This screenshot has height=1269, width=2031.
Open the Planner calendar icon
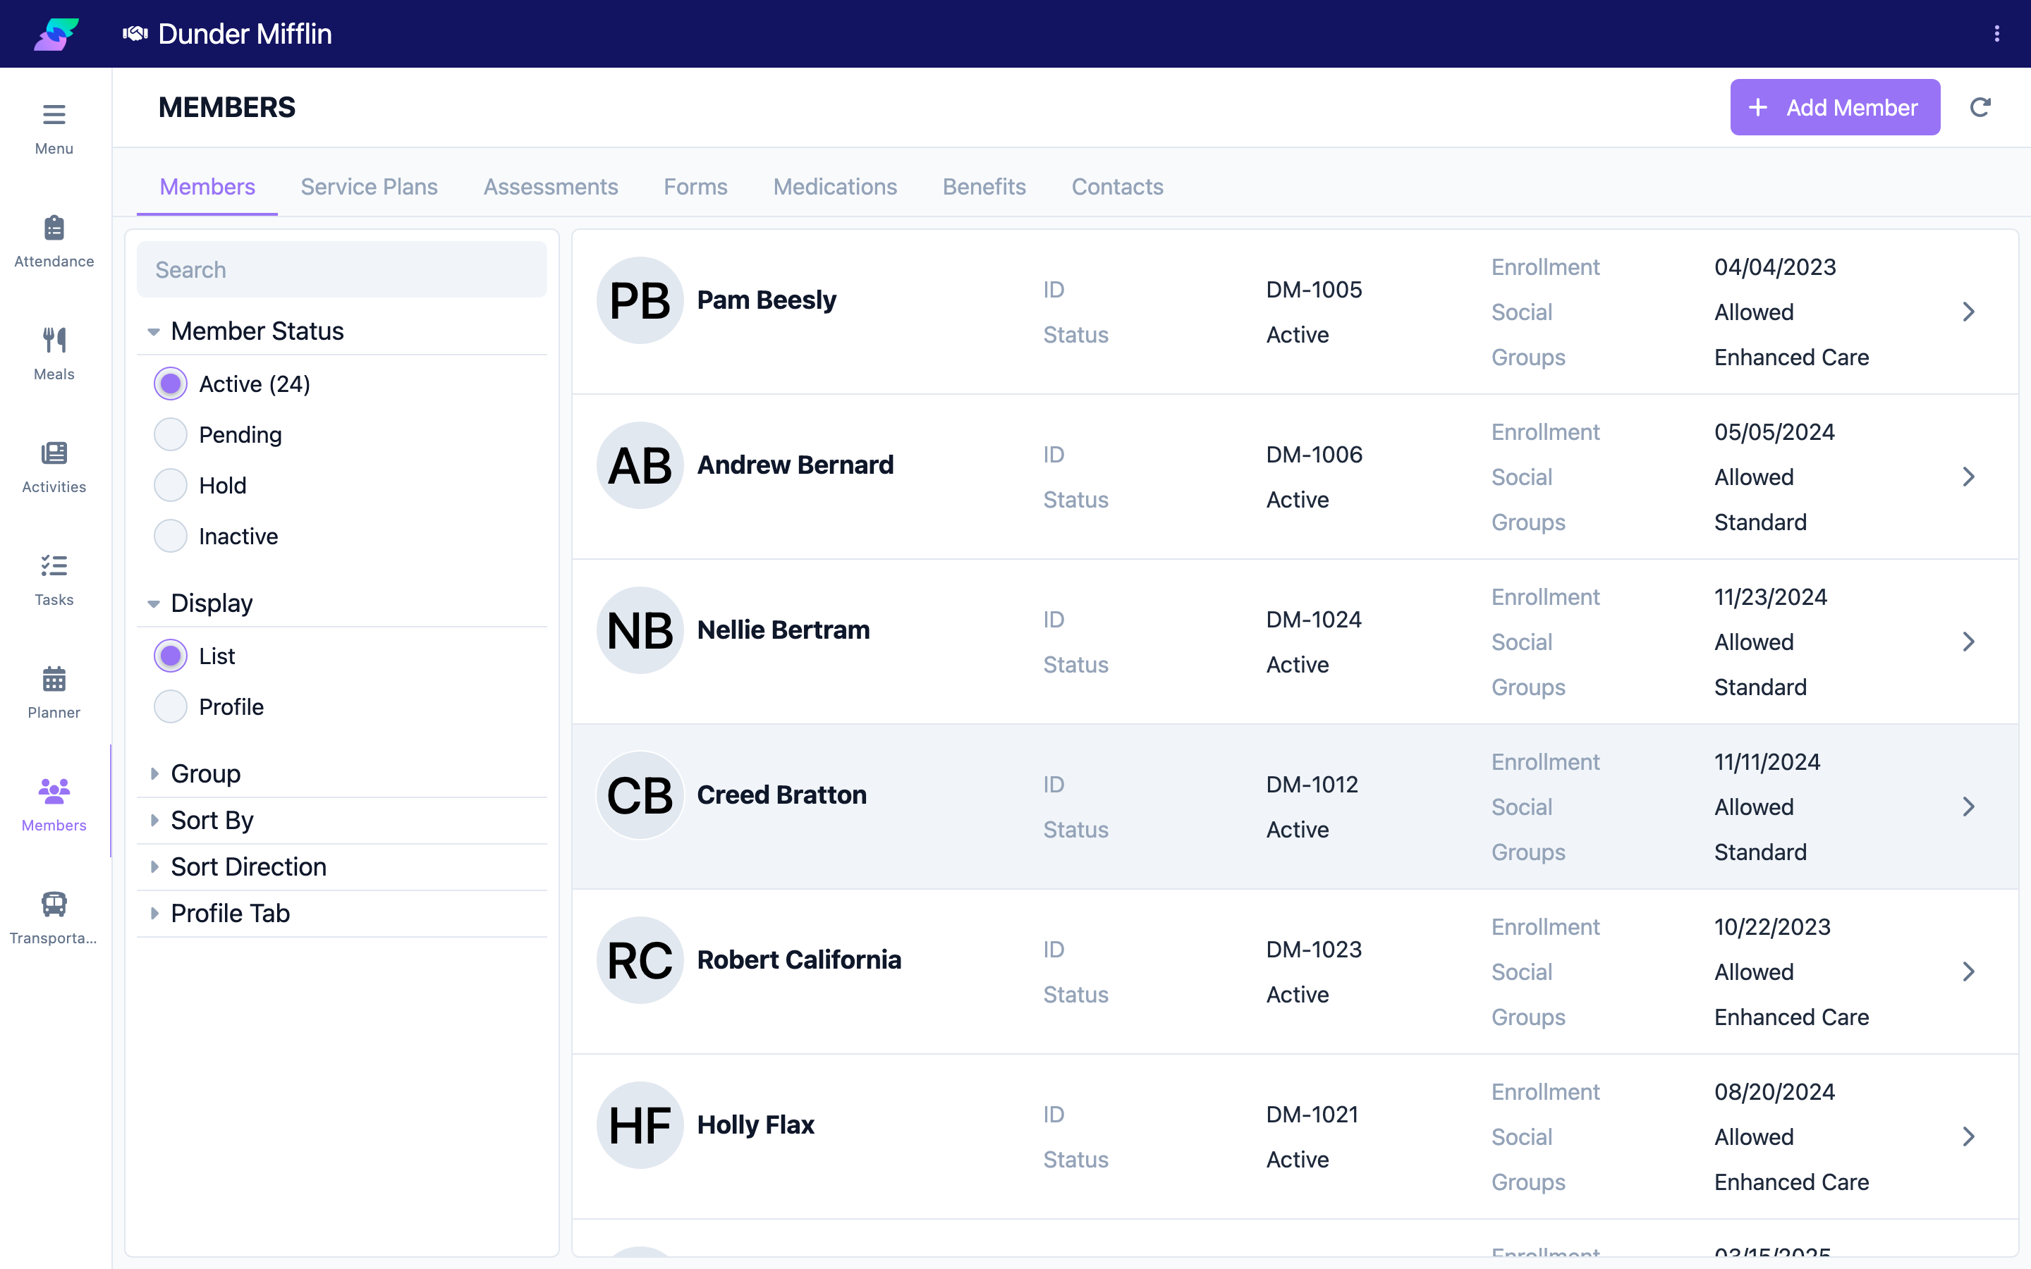pos(54,678)
